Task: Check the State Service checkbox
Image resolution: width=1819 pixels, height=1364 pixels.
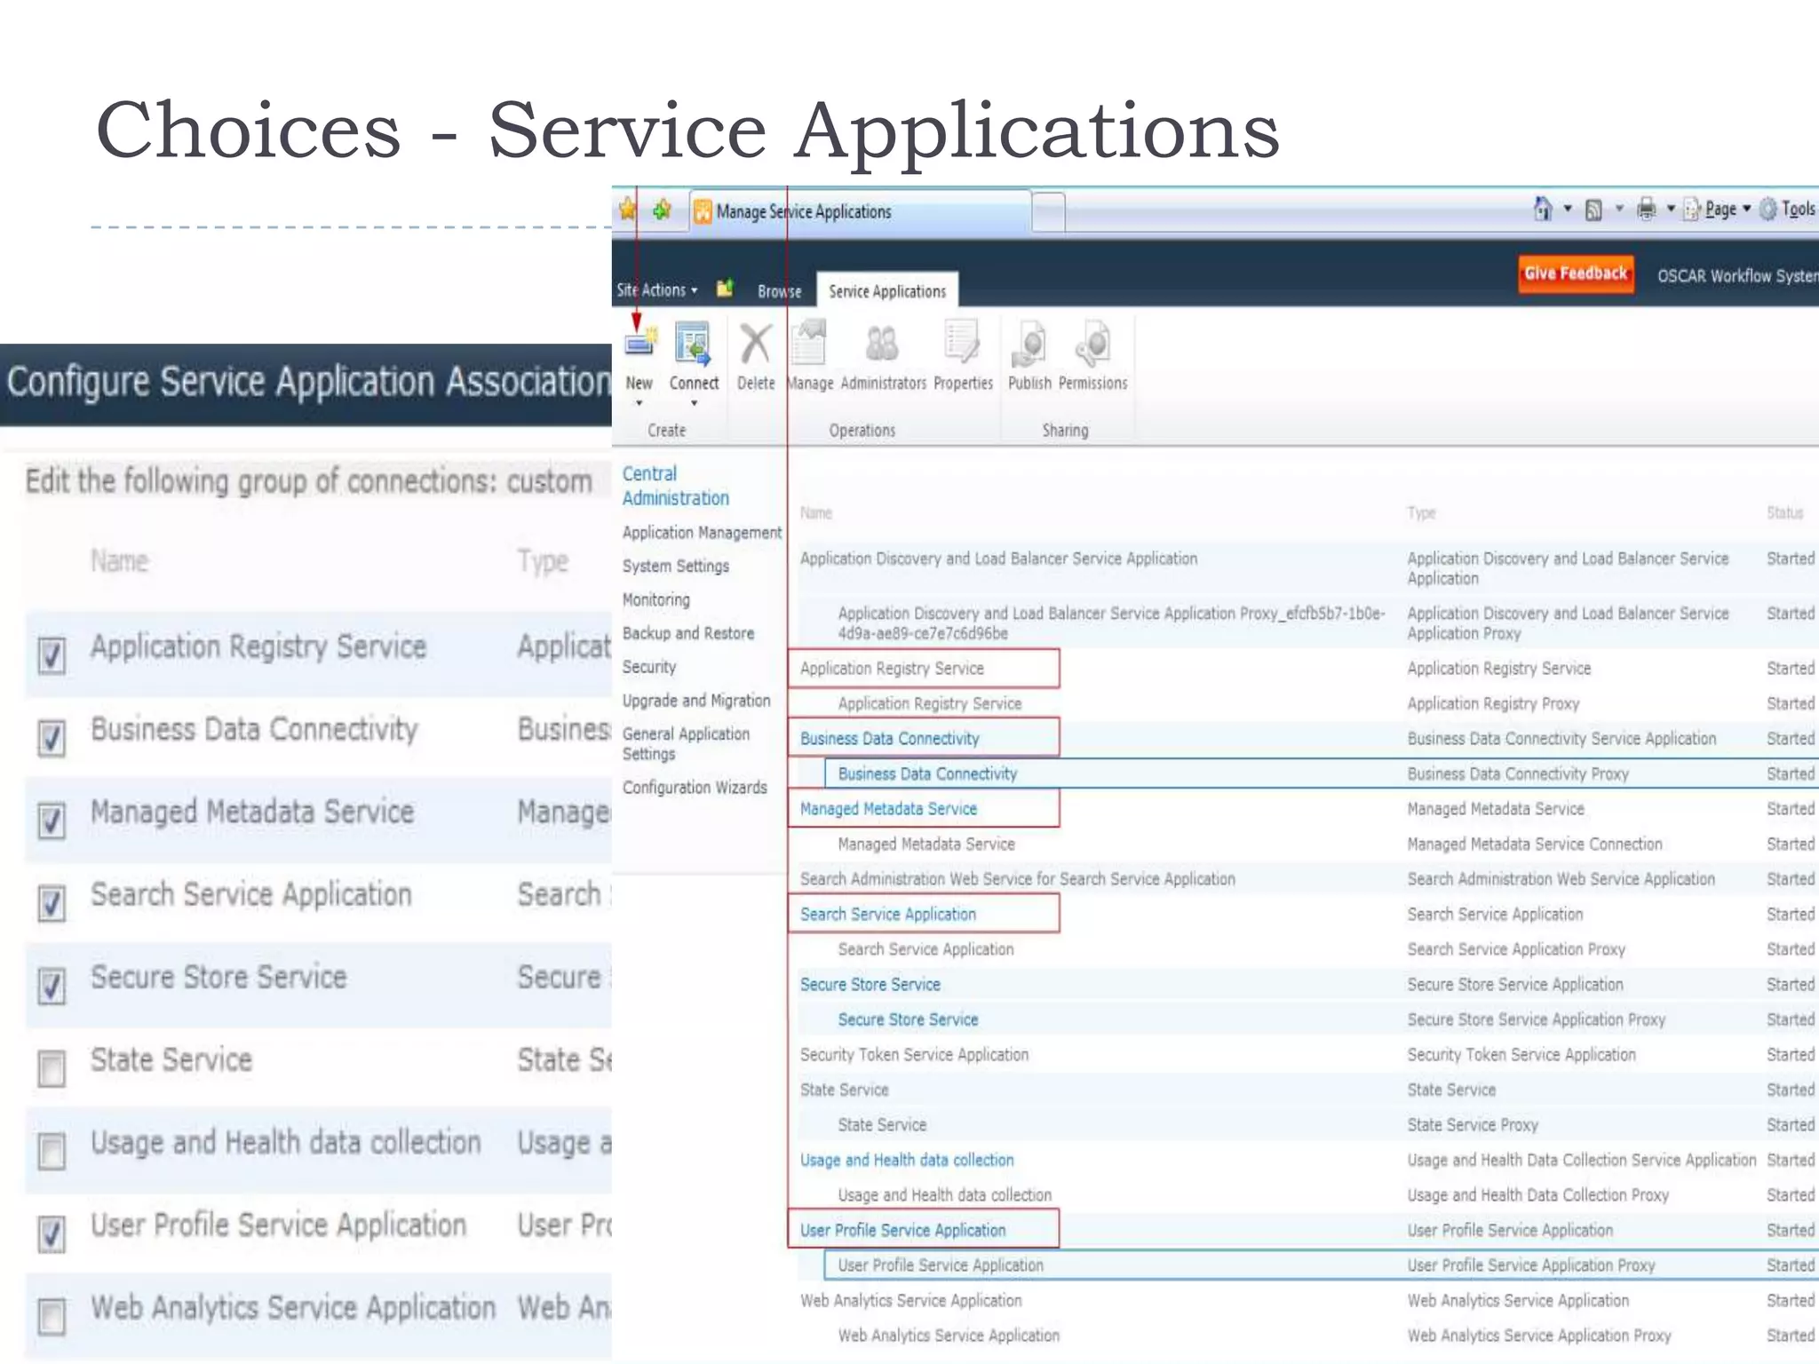Action: pos(52,1068)
